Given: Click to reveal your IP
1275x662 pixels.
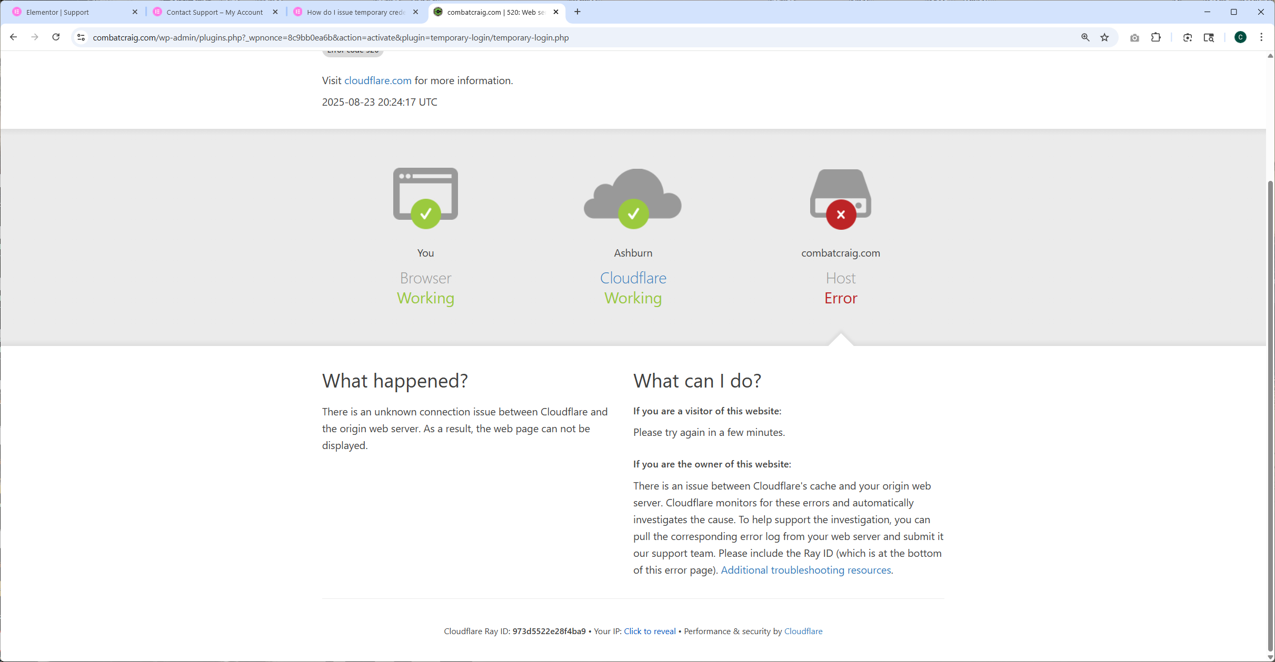Looking at the screenshot, I should point(650,631).
